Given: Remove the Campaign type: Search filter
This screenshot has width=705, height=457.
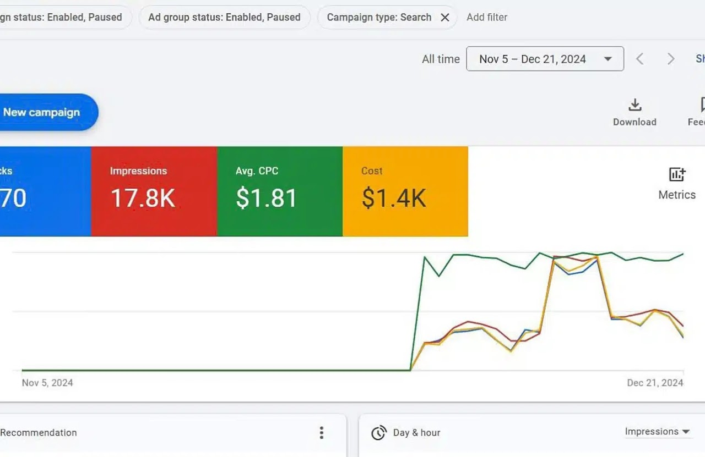Looking at the screenshot, I should point(445,18).
